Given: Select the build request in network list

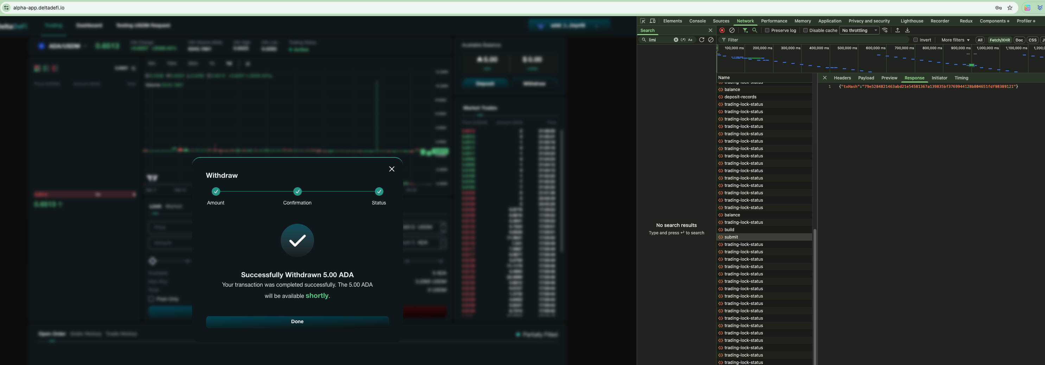Looking at the screenshot, I should tap(729, 230).
